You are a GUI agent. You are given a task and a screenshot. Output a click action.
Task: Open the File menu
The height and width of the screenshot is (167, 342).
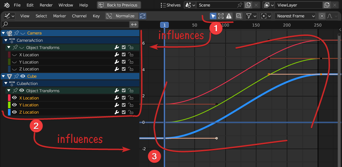click(17, 5)
